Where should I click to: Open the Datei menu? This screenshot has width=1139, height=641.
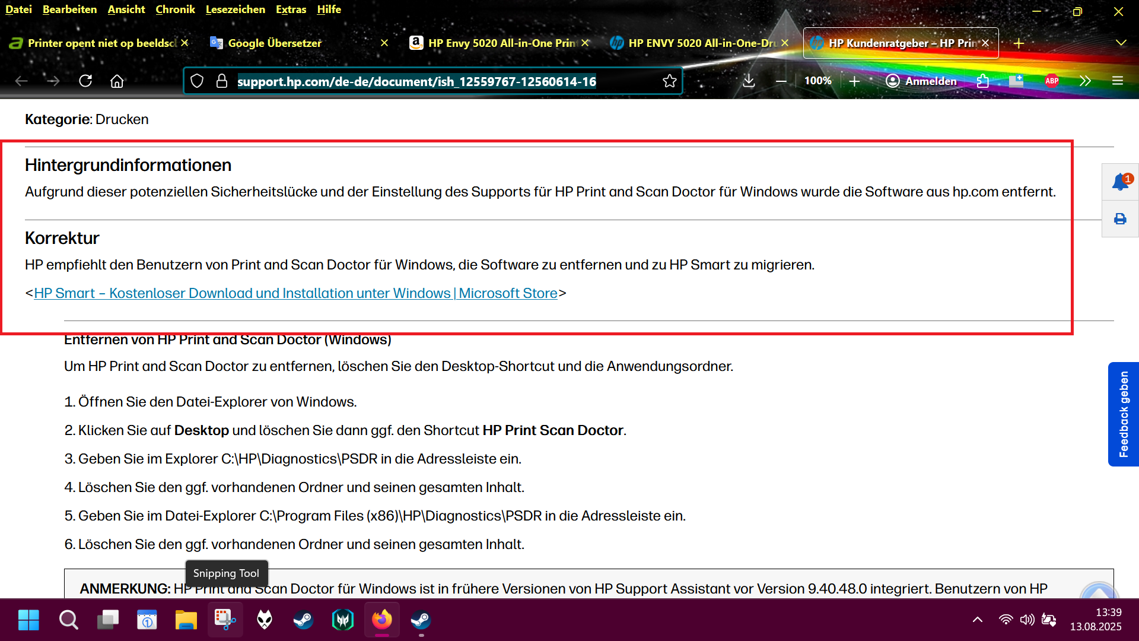pyautogui.click(x=18, y=9)
